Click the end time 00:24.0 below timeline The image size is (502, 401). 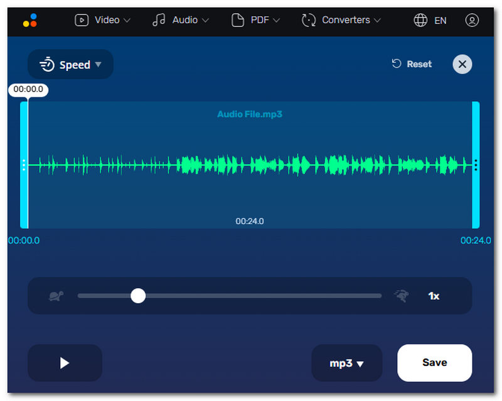coord(476,240)
